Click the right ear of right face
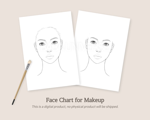 coord(112,48)
